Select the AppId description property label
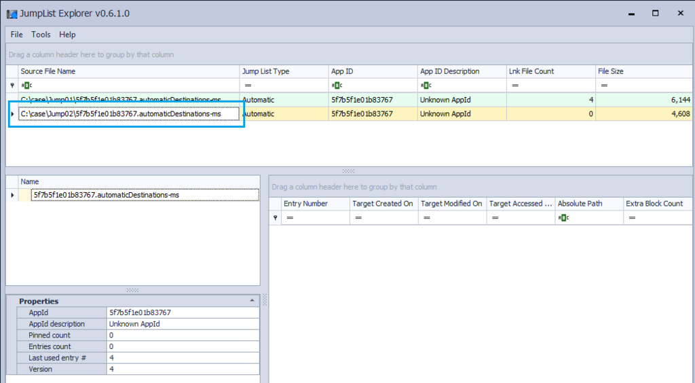 [62, 324]
